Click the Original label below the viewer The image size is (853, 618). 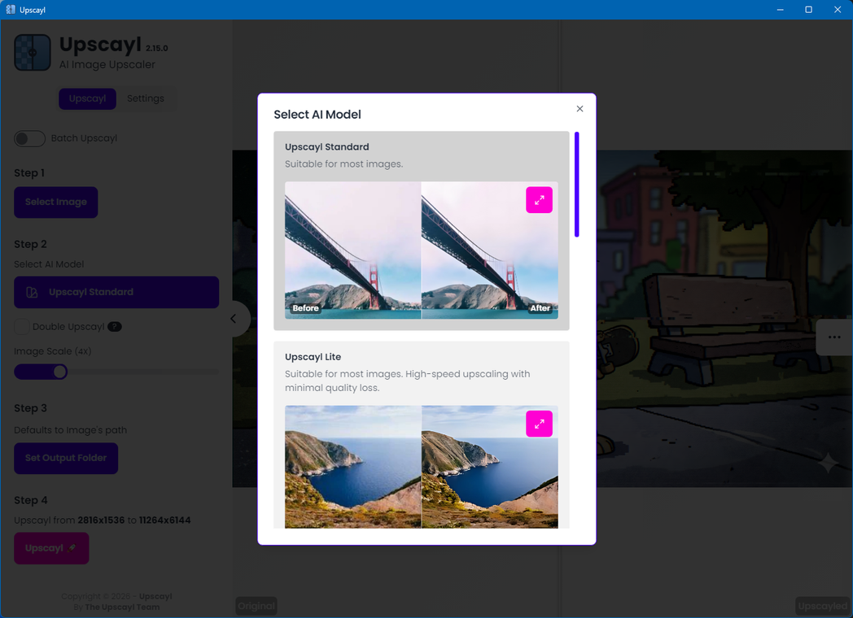coord(256,606)
